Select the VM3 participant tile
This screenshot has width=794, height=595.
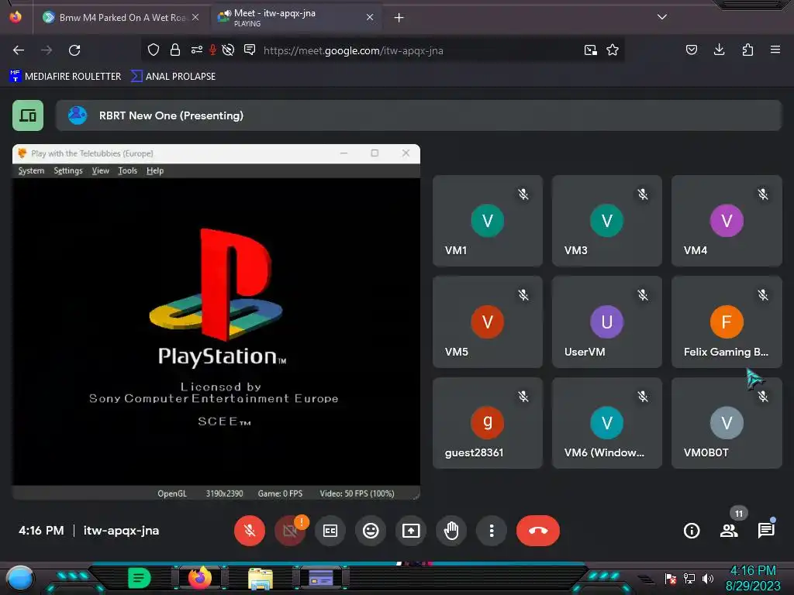606,221
